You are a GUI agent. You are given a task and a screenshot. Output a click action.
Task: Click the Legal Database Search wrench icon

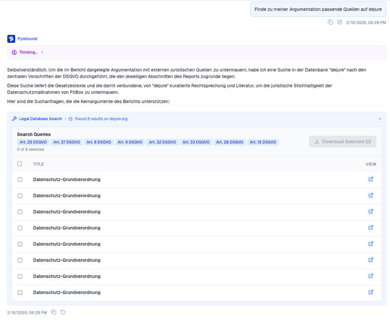pyautogui.click(x=14, y=119)
